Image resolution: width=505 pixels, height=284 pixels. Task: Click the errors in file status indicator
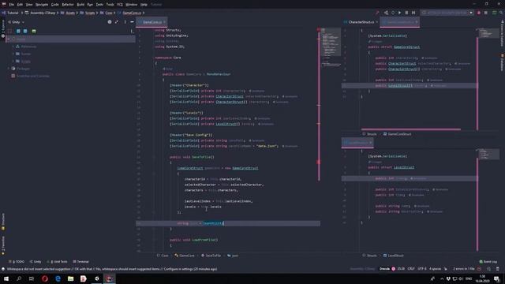(464, 269)
